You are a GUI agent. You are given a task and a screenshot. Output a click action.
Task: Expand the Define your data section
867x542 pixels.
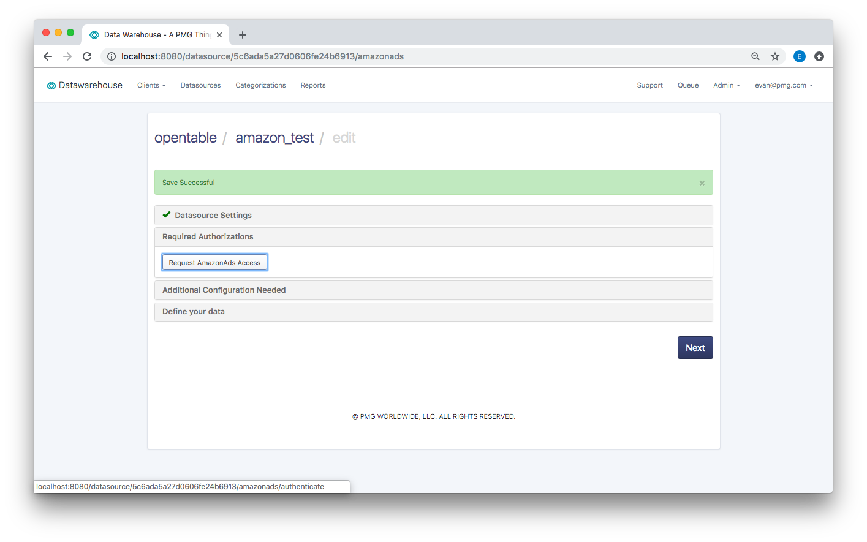coord(194,312)
